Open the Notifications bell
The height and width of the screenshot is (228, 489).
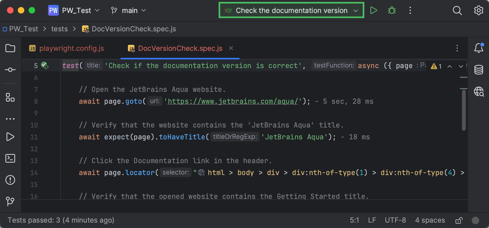tap(479, 48)
